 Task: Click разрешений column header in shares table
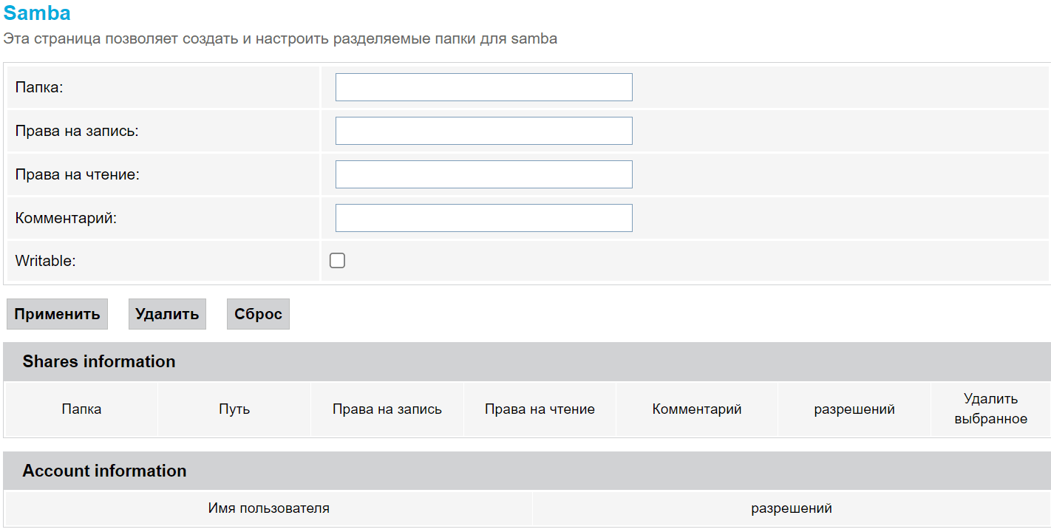[x=854, y=409]
